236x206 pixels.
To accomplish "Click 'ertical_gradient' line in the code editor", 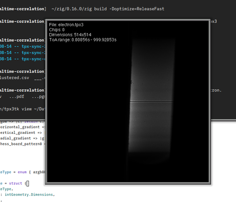I will [23, 133].
